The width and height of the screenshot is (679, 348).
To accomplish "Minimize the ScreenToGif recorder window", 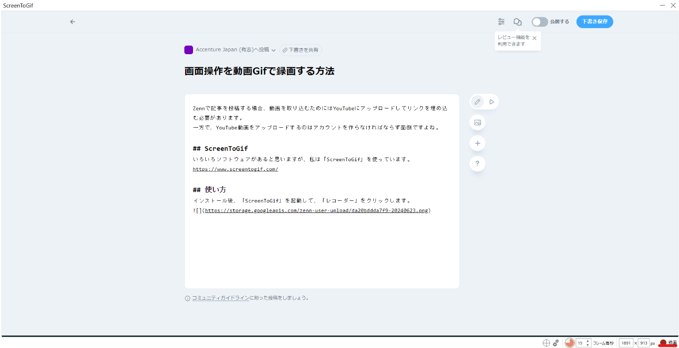I will pos(663,5).
